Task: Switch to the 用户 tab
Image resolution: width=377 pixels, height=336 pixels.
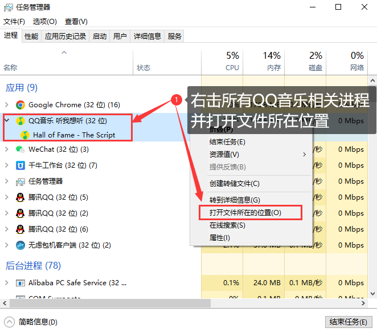Action: 120,37
